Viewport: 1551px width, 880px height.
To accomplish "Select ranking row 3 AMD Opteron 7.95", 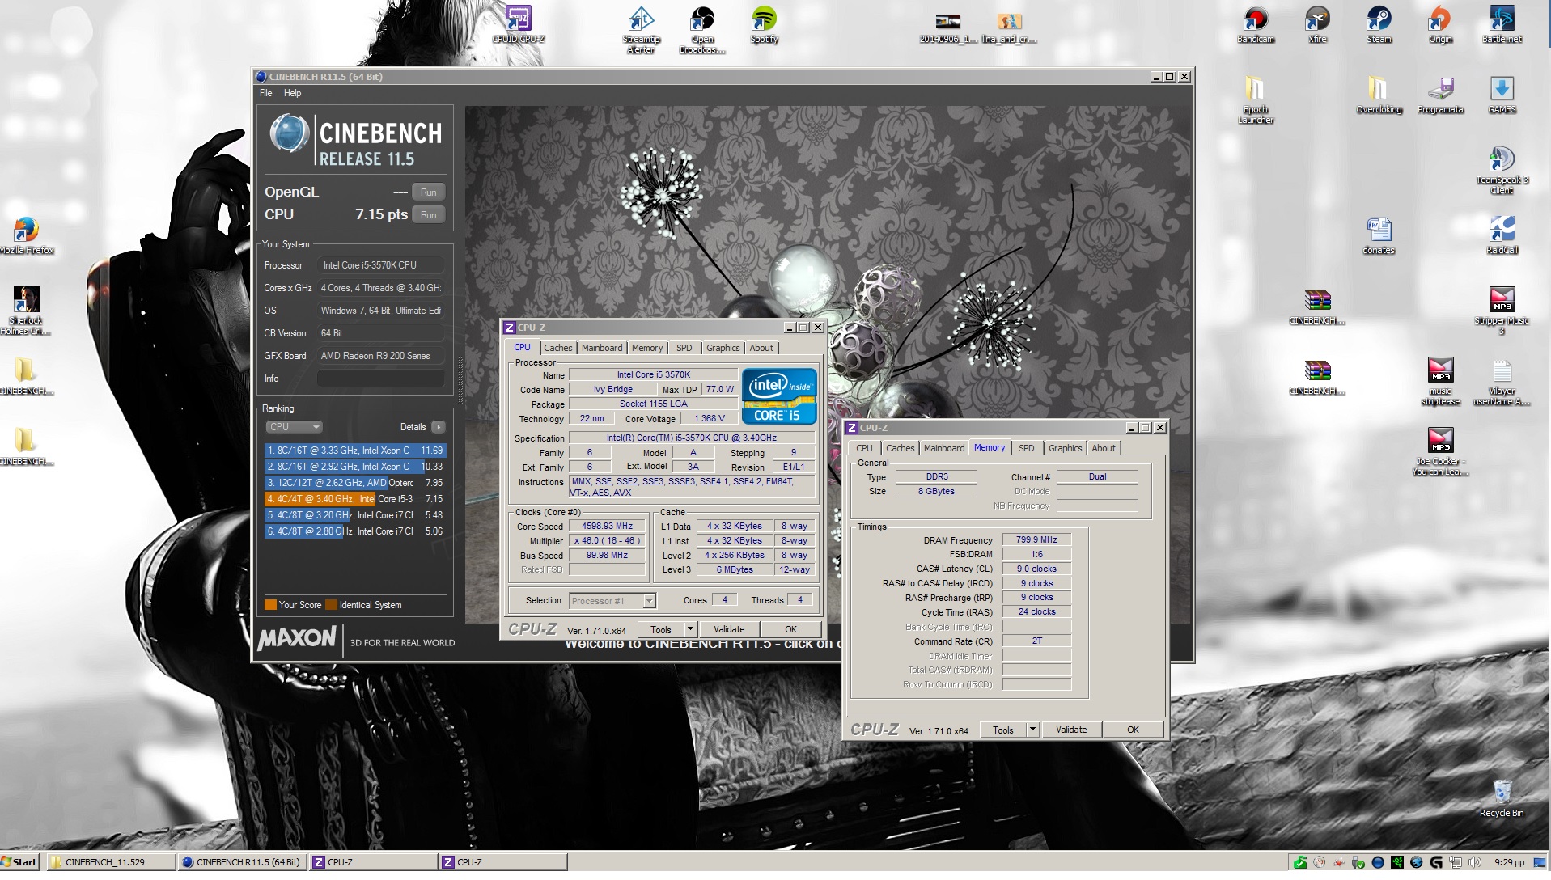I will 355,483.
